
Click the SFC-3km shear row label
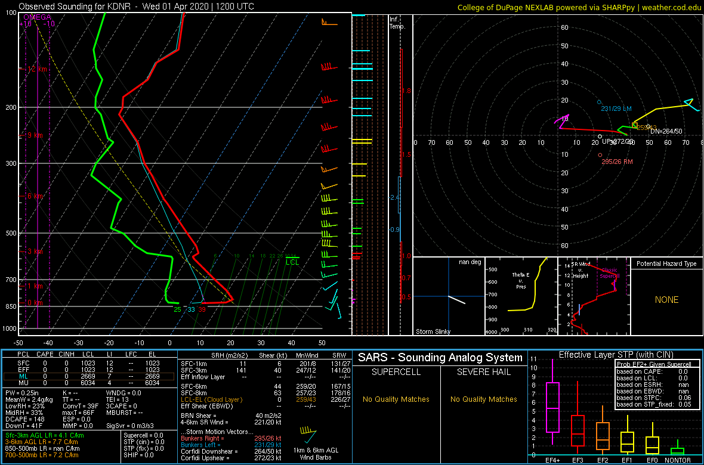coord(195,370)
